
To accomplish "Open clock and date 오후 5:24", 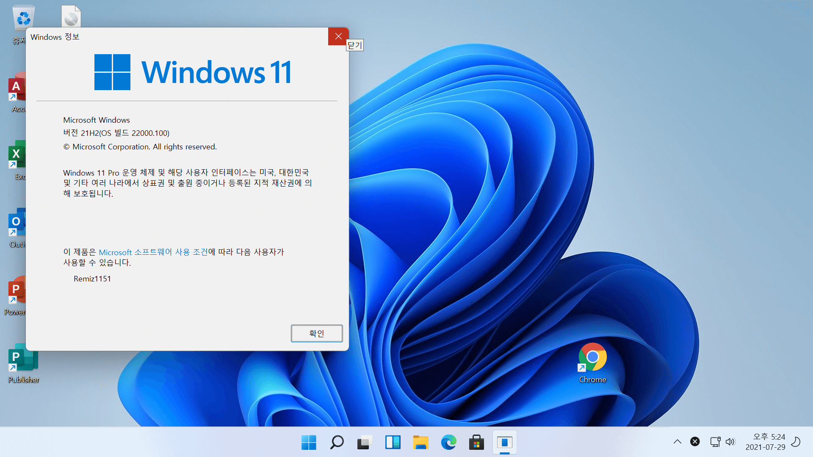I will tap(765, 442).
